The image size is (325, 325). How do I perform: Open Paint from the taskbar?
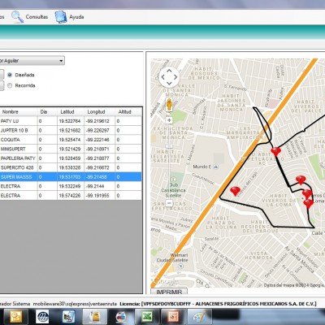199,317
